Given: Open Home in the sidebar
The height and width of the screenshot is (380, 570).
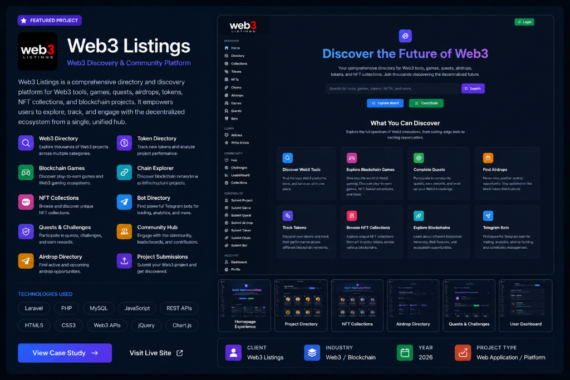Looking at the screenshot, I should 232,48.
